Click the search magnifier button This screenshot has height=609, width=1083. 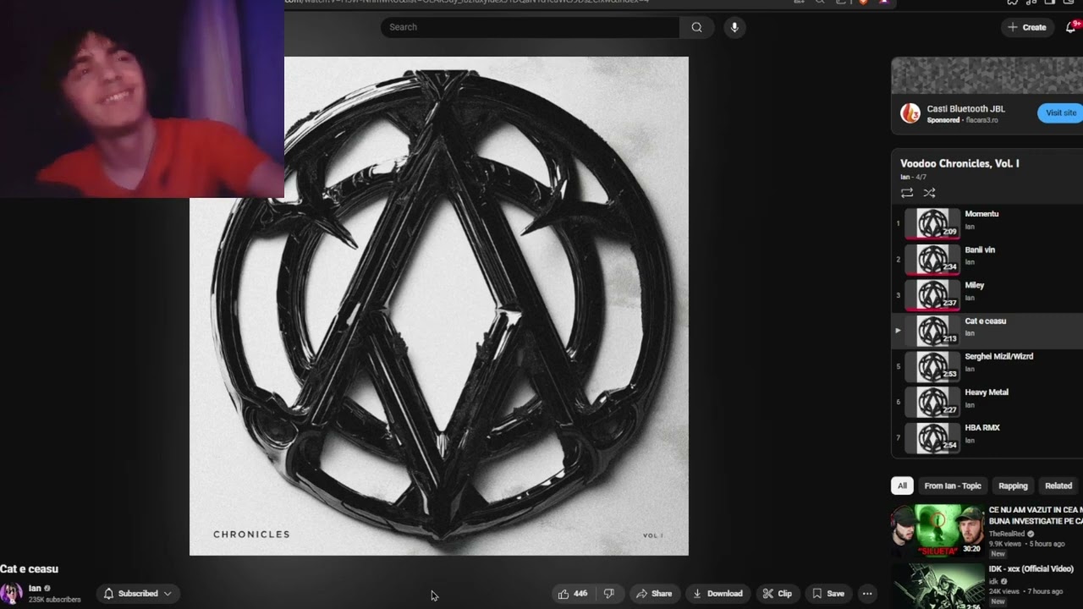coord(696,27)
